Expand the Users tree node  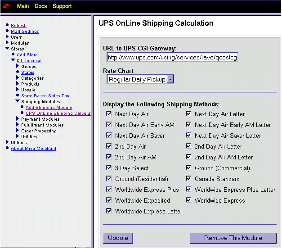coord(7,37)
